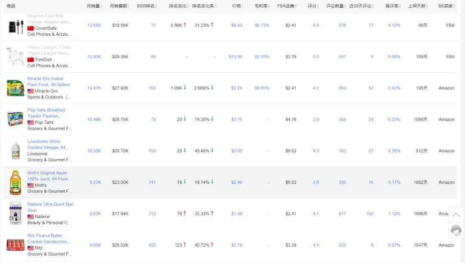This screenshot has height=263, width=465.
Task: Click the LoveSome vinegar jug image
Action: pos(15,151)
